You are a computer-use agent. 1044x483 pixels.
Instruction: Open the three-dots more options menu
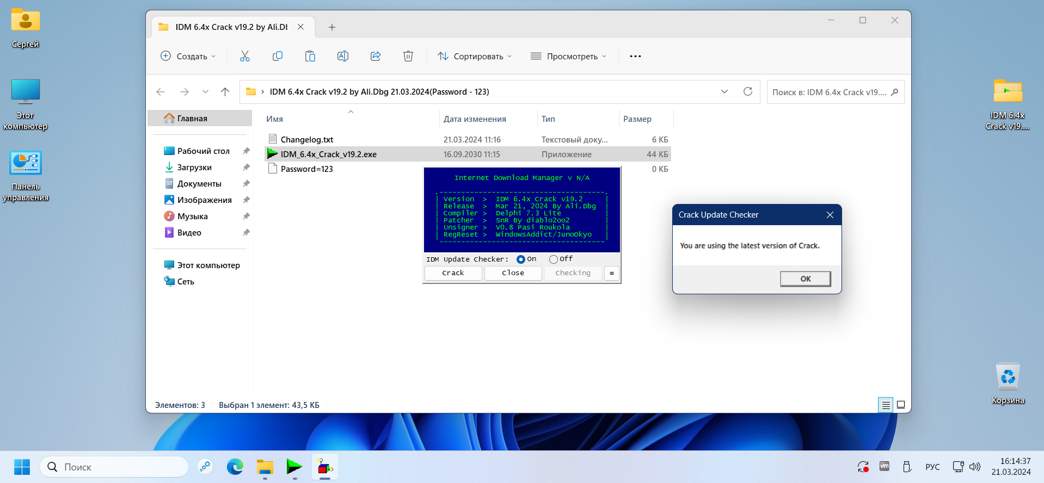coord(635,56)
